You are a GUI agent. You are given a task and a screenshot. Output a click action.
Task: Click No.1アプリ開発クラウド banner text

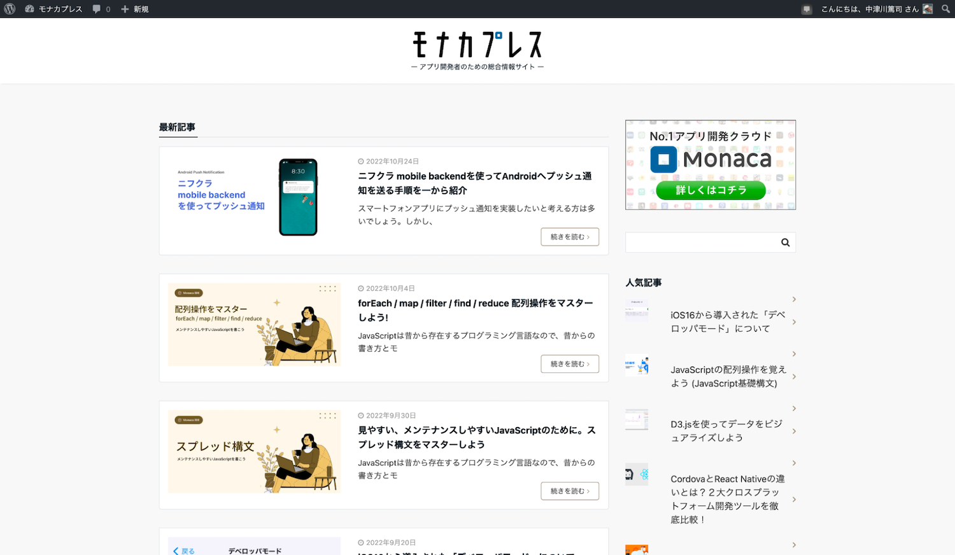[711, 136]
